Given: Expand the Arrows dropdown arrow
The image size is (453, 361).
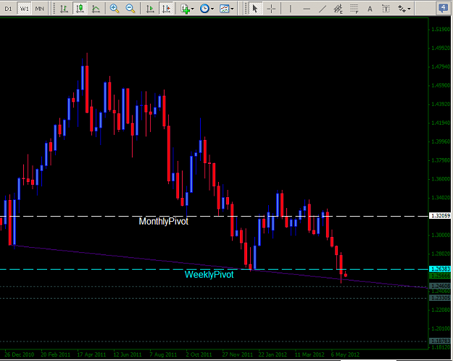Looking at the screenshot, I should (x=409, y=9).
